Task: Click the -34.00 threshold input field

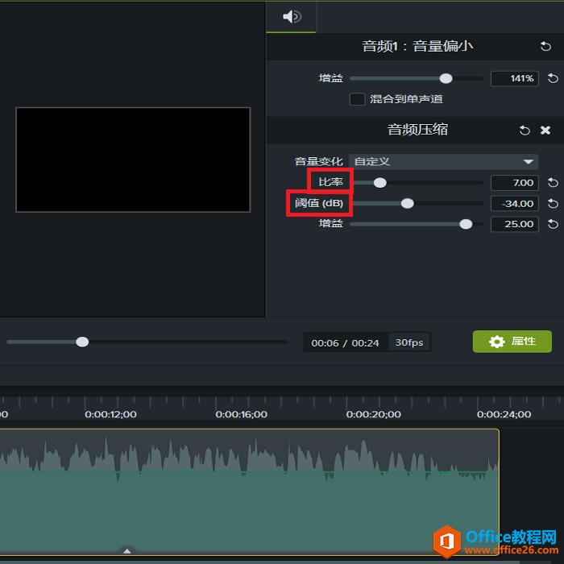Action: coord(514,204)
